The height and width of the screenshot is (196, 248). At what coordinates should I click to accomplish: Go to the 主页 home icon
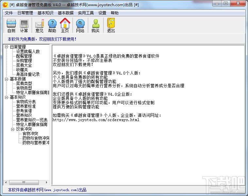[65, 25]
